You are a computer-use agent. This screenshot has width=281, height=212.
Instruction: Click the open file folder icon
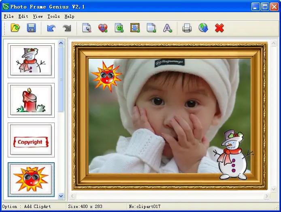pyautogui.click(x=15, y=28)
